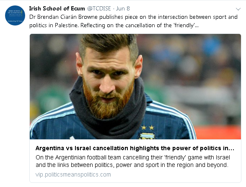
Task: Expand the tweet options chevron menu
Action: click(x=238, y=9)
